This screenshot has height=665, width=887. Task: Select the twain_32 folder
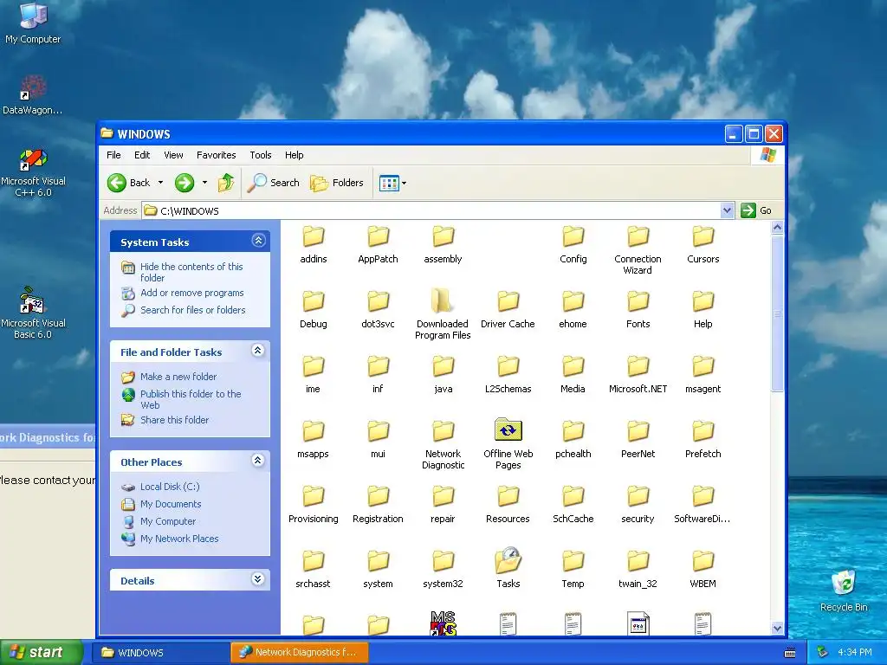638,570
